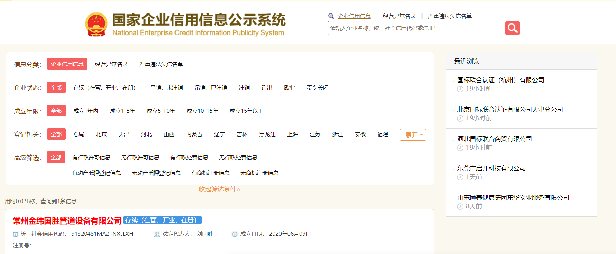This screenshot has width=616, height=254.
Task: Click the red magnifier search button
Action: pyautogui.click(x=512, y=28)
